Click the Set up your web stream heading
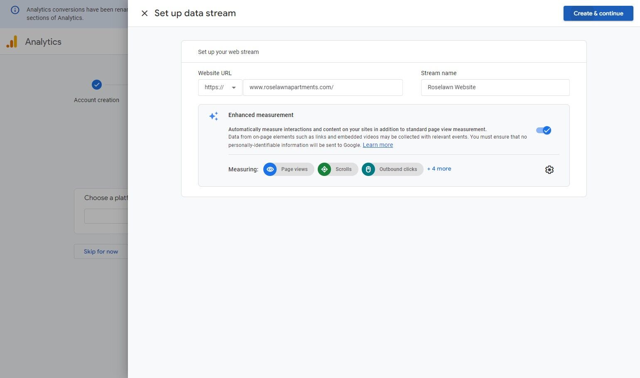The width and height of the screenshot is (640, 378). (x=228, y=52)
